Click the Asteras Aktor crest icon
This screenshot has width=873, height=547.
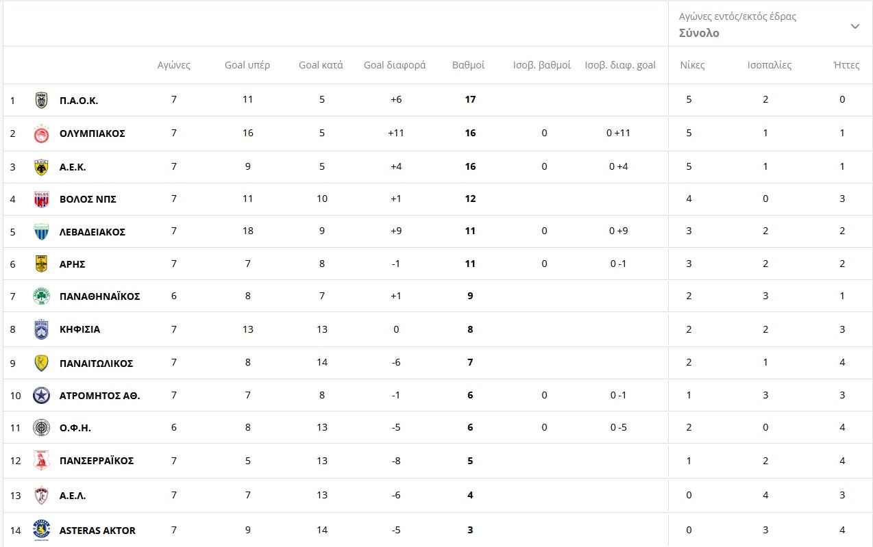[x=41, y=531]
